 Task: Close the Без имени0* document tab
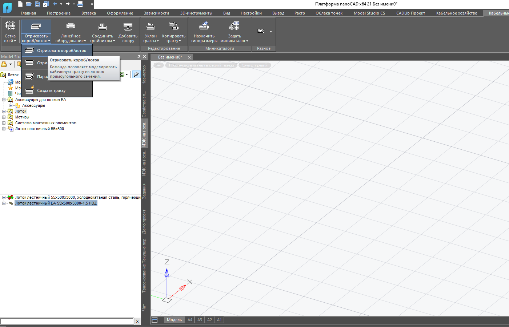pos(189,57)
